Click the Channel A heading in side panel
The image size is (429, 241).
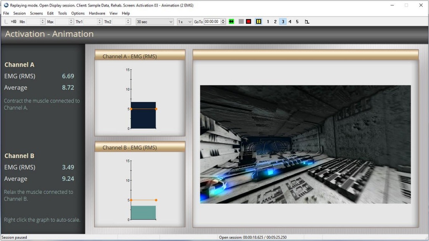[19, 65]
